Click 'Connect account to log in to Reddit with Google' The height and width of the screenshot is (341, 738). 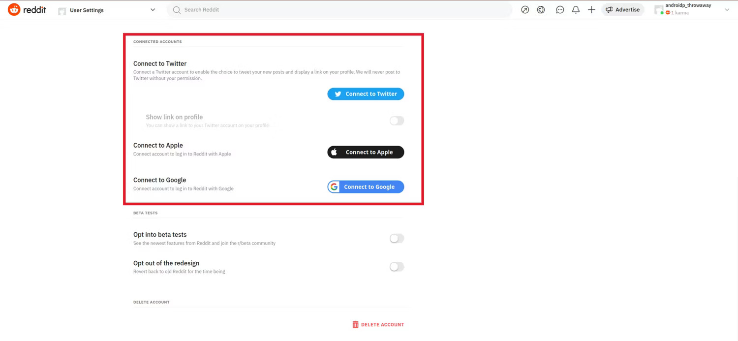(x=184, y=188)
